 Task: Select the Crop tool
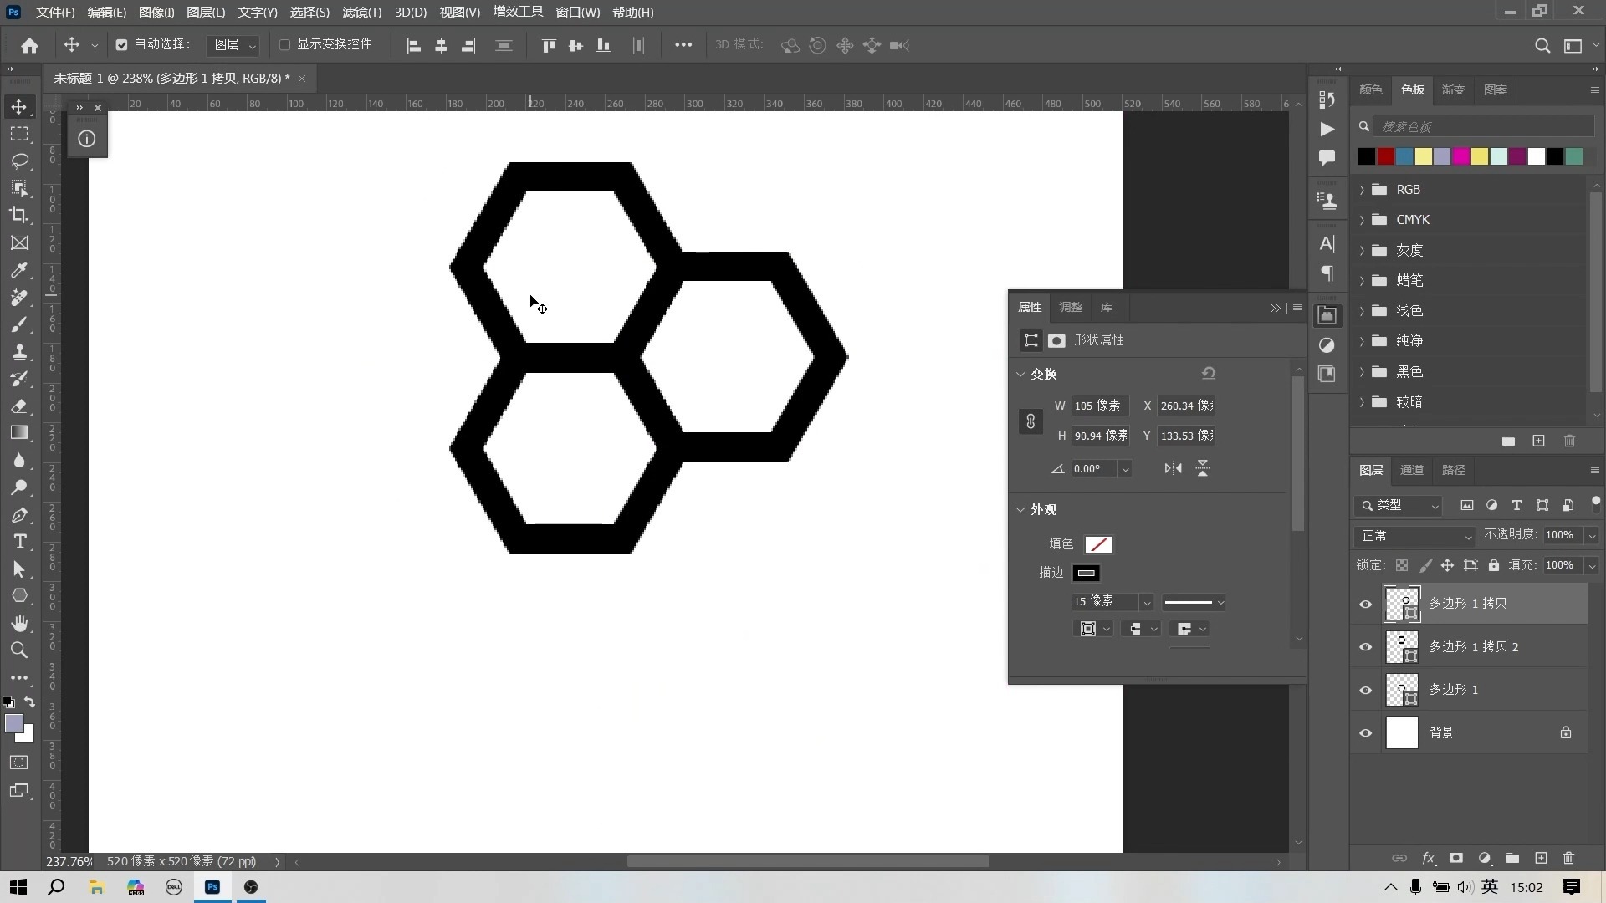[x=19, y=215]
